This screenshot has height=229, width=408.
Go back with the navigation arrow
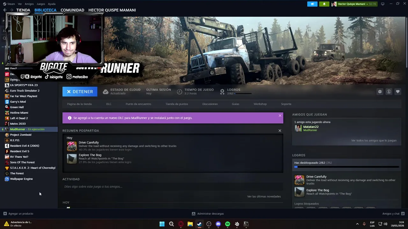tap(5, 10)
